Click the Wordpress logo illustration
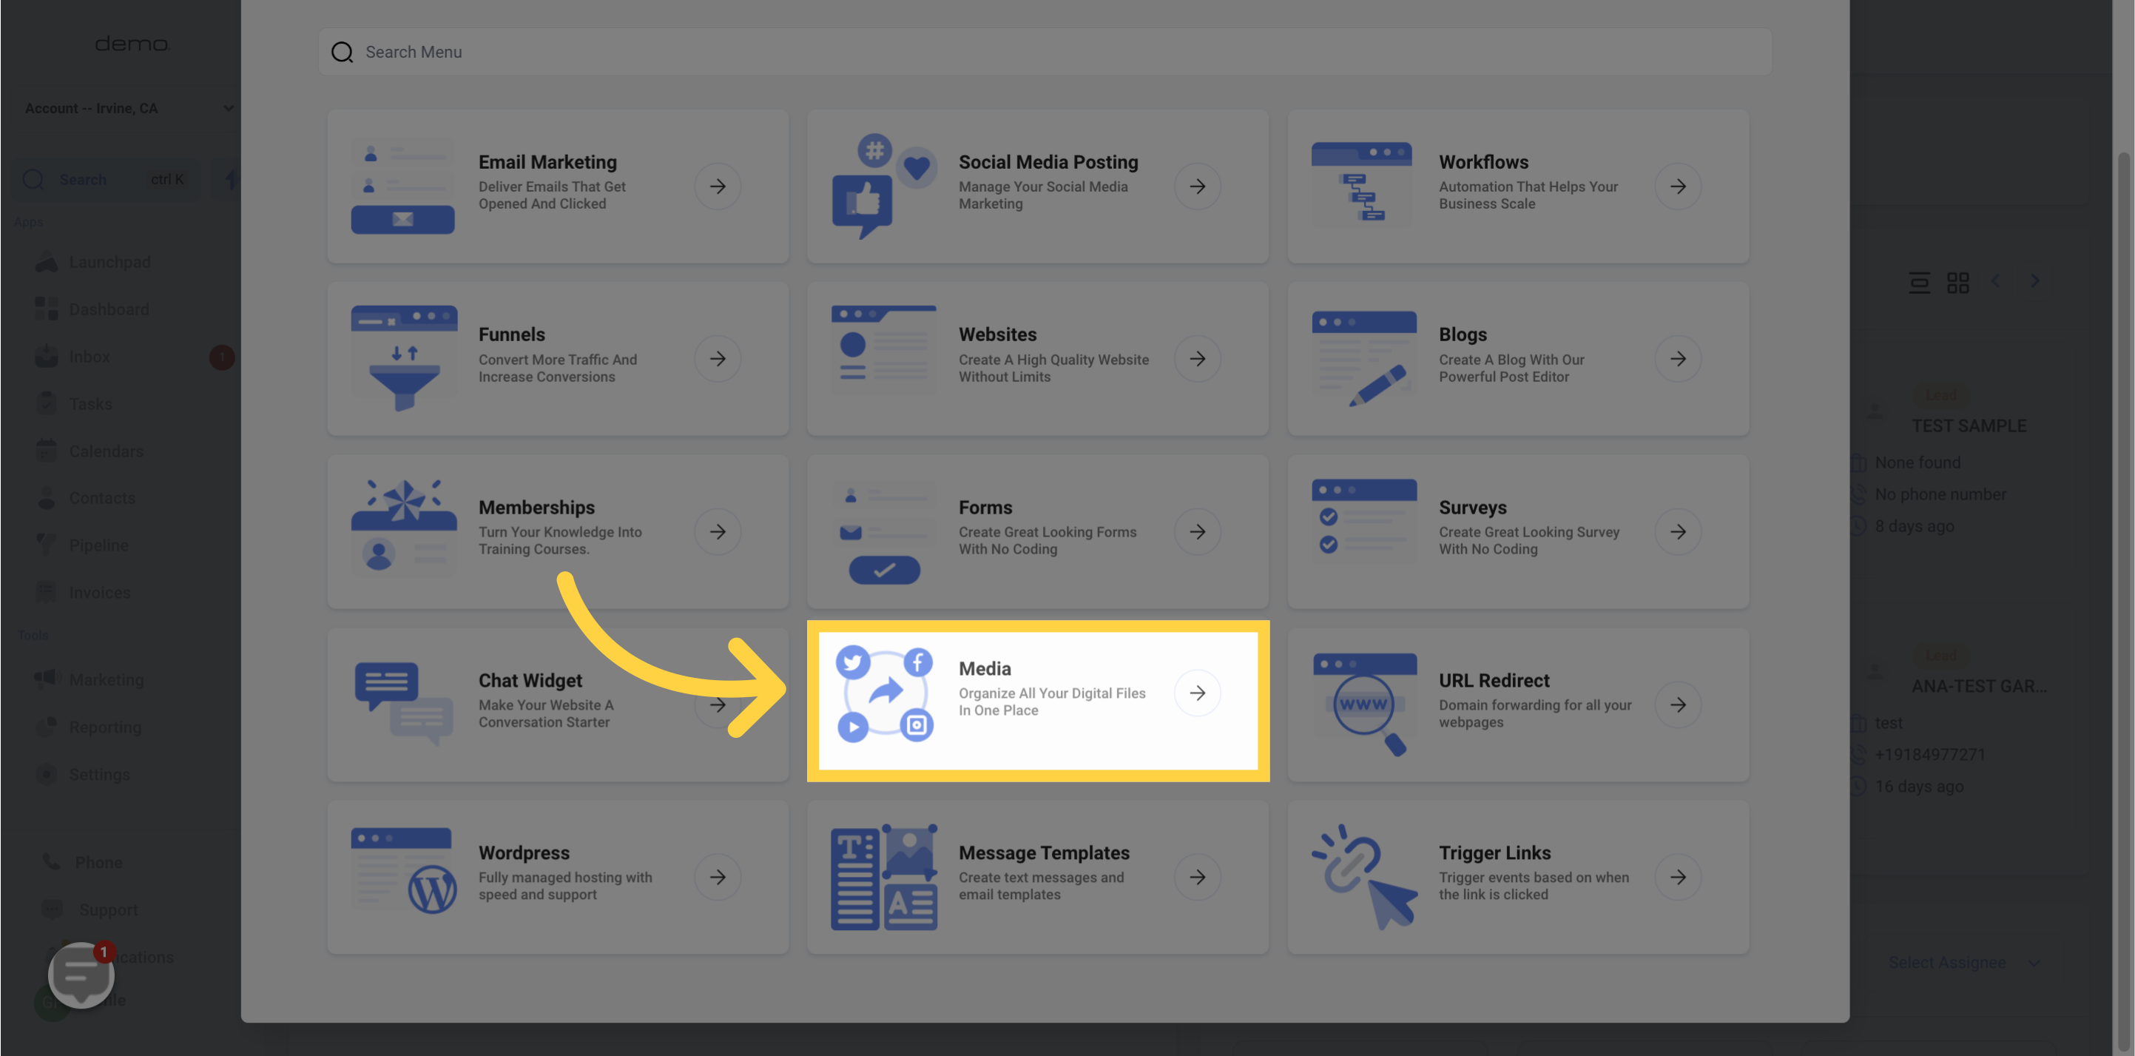This screenshot has width=2135, height=1056. click(x=404, y=870)
